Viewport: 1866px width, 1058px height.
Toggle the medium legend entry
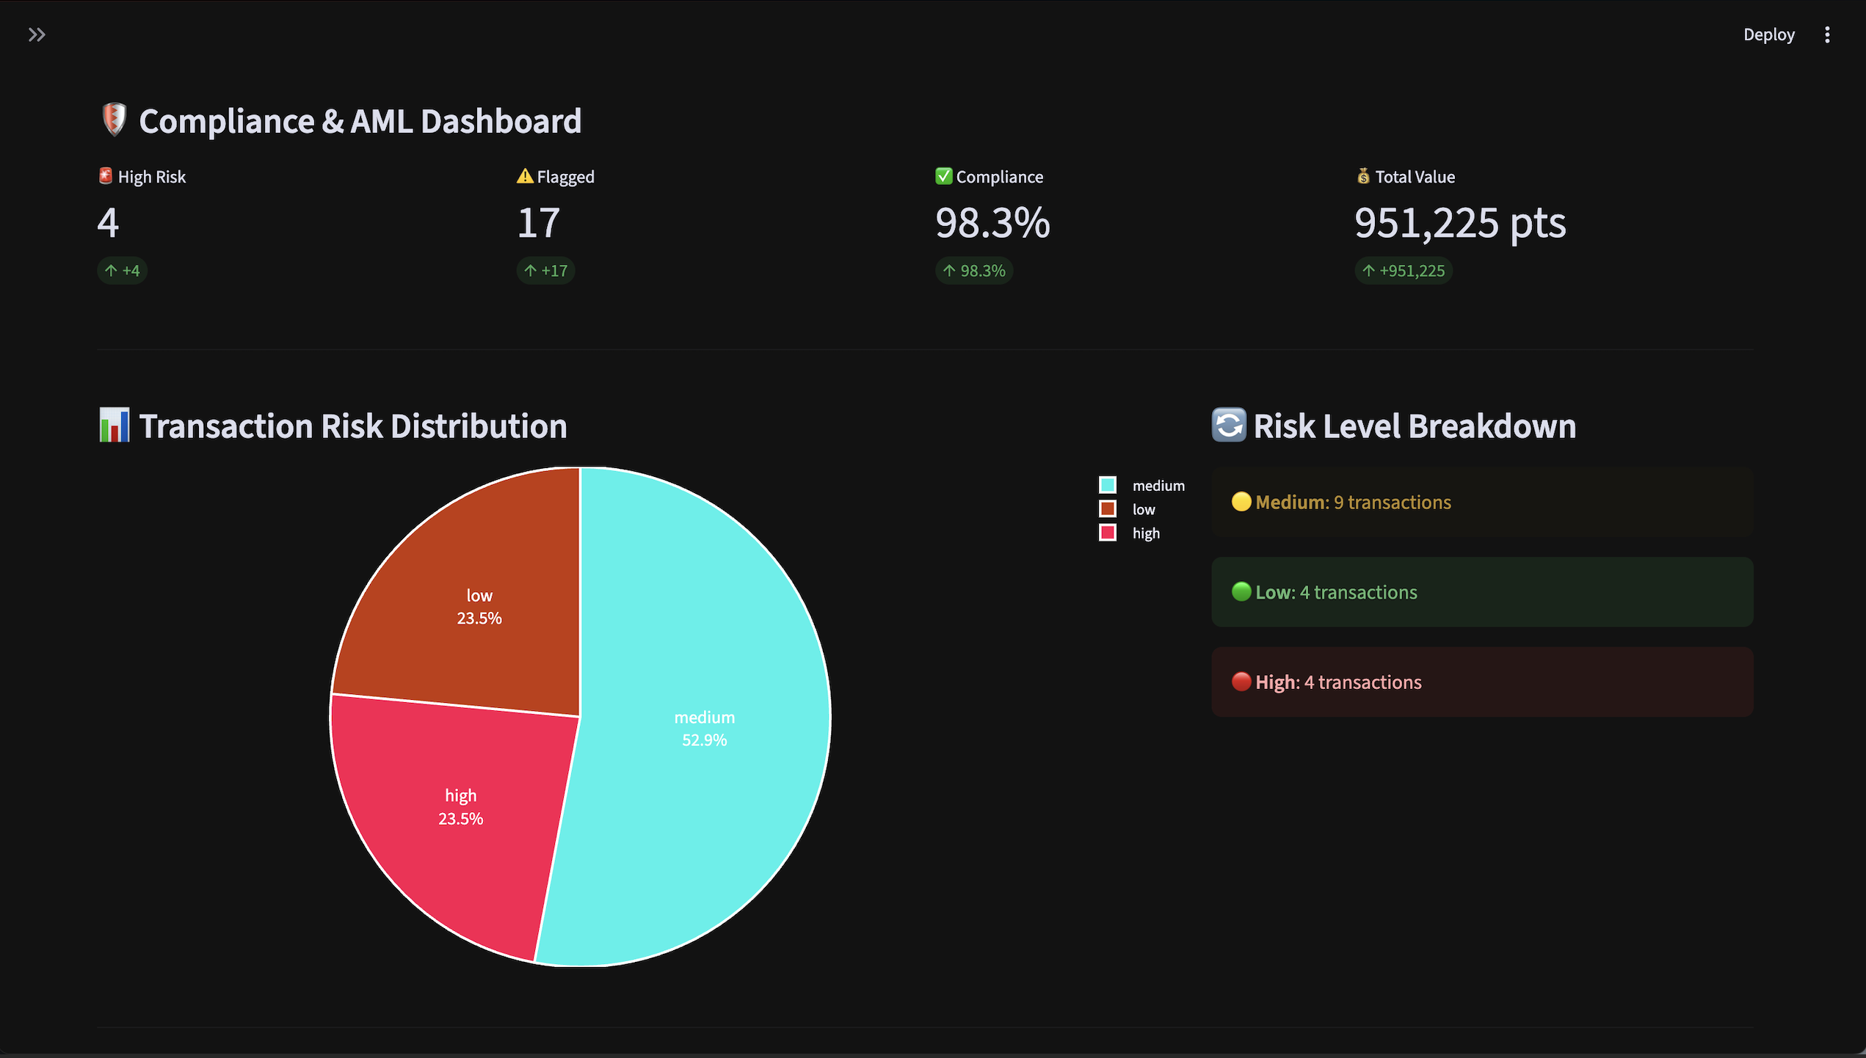[x=1158, y=486]
